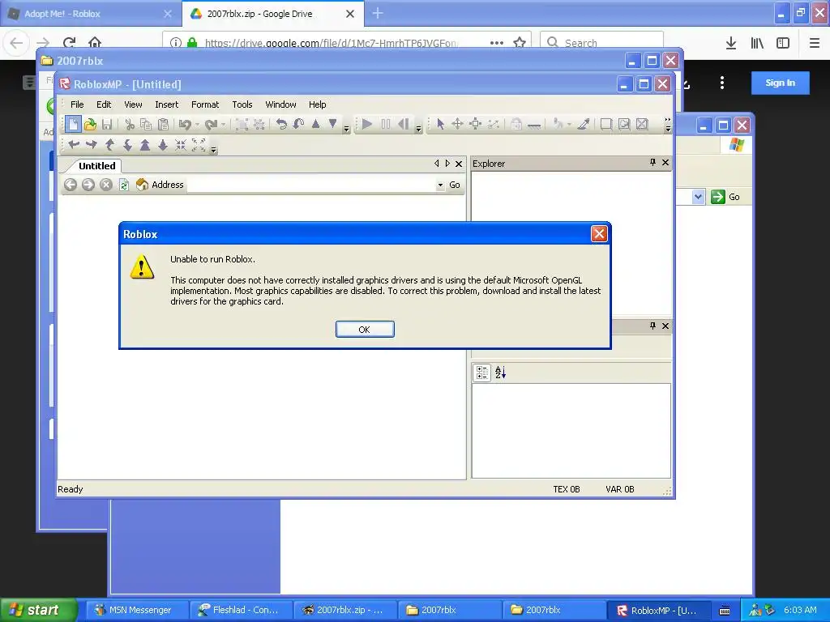Select the Untitled document tab
The width and height of the screenshot is (830, 622).
click(97, 165)
